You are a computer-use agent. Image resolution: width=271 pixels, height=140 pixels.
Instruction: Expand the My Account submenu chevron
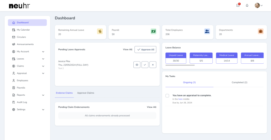click(43, 52)
